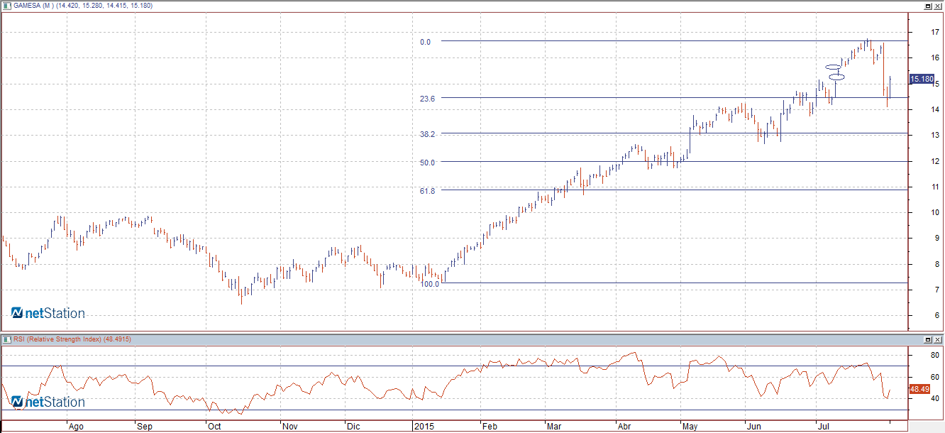Click the 0.0 Fibonacci top level label
This screenshot has width=945, height=433.
point(425,42)
